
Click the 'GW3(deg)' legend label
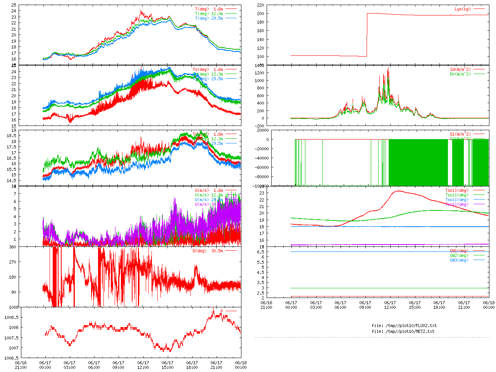(459, 260)
